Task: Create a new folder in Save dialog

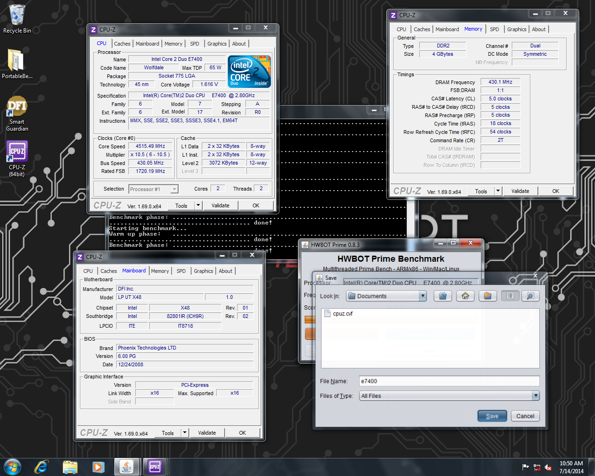Action: (x=488, y=296)
